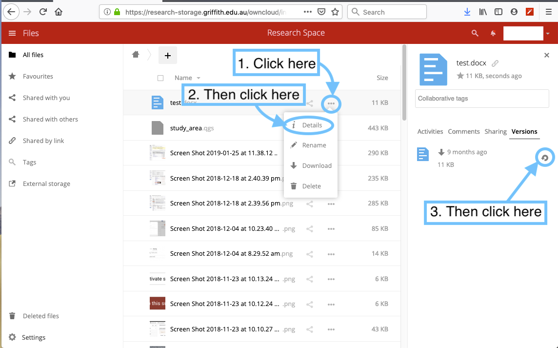Sort files by Name column arrow
558x348 pixels.
coord(198,78)
